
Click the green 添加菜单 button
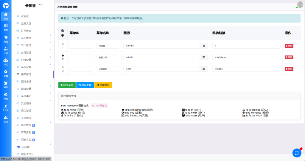coord(67,85)
